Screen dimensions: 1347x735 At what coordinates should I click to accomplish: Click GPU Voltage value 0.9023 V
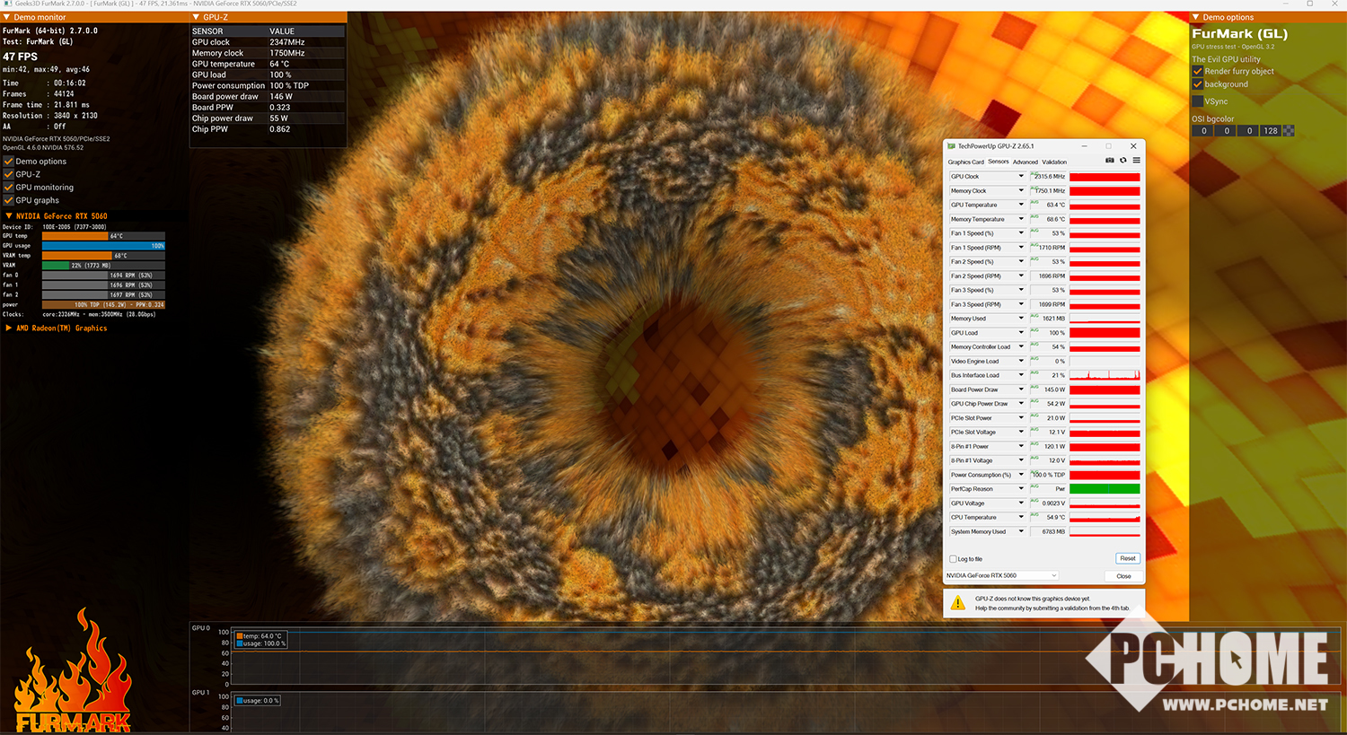tap(1049, 503)
